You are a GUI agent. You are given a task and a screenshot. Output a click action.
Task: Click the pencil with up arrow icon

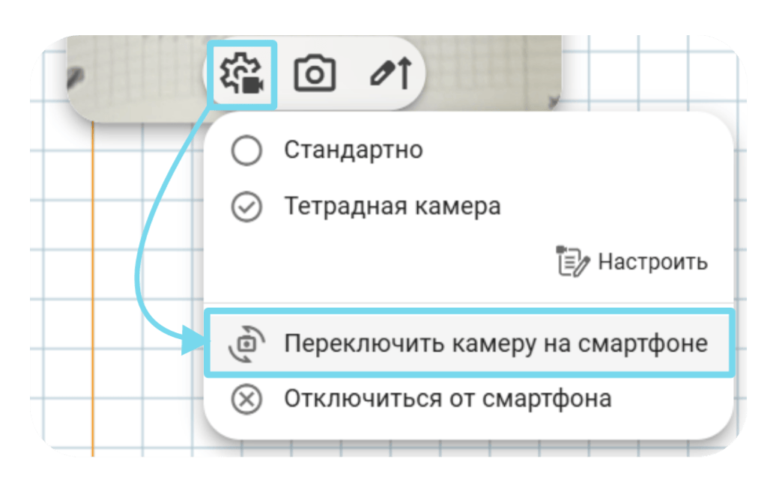tap(391, 74)
